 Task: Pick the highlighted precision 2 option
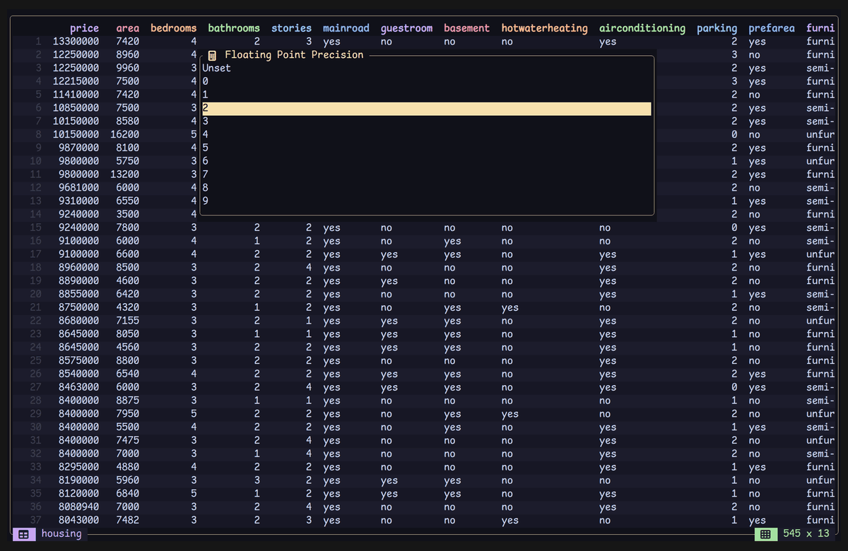(x=427, y=108)
